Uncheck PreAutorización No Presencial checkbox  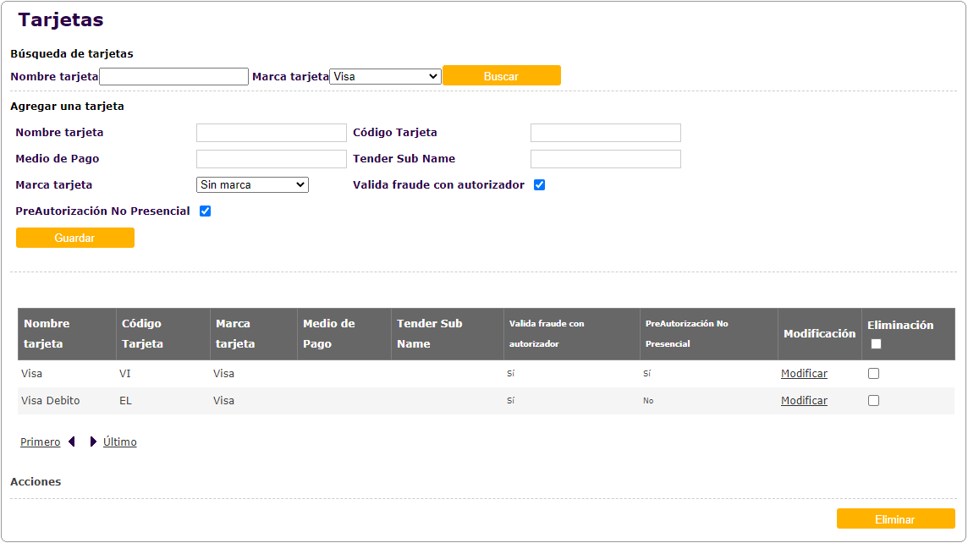coord(205,211)
